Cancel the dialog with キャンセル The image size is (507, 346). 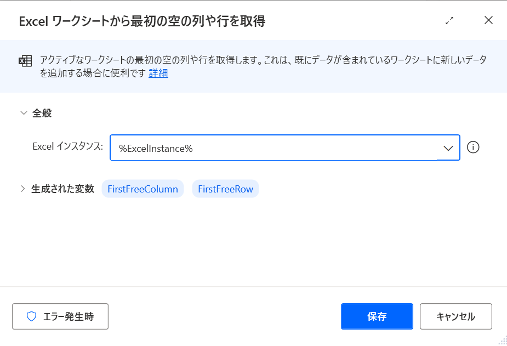[x=456, y=316]
